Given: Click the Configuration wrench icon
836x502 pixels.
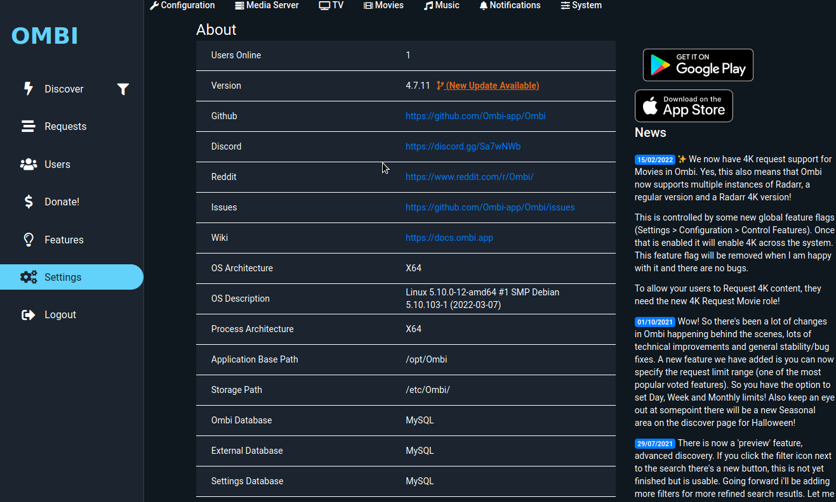Looking at the screenshot, I should [x=153, y=5].
